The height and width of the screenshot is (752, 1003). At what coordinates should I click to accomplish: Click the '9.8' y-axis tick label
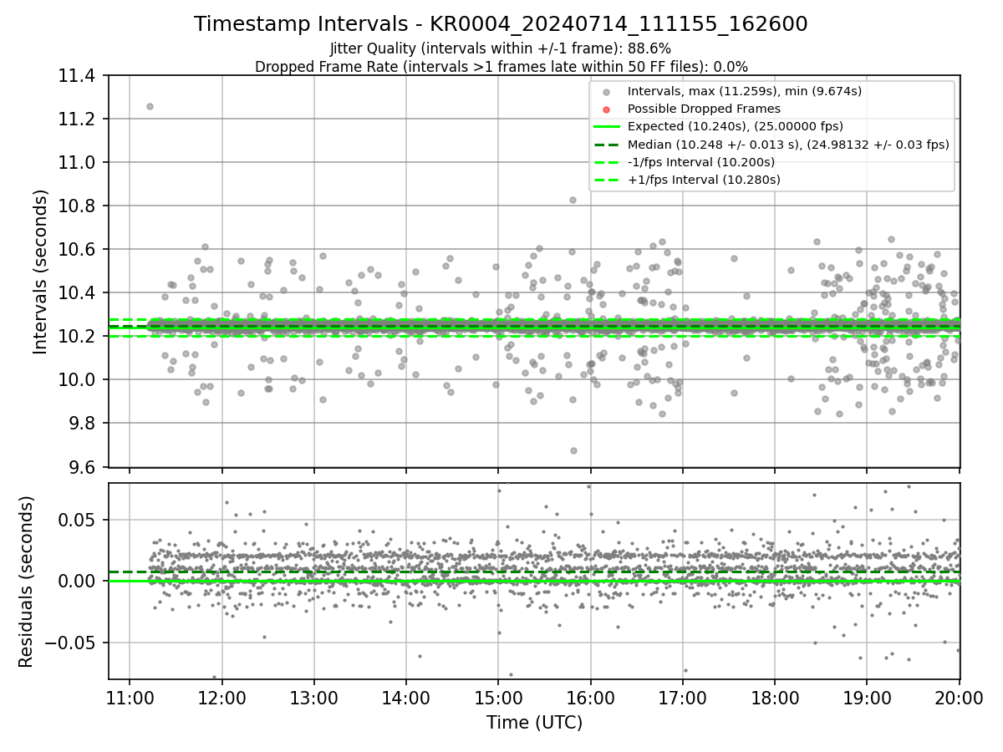84,424
